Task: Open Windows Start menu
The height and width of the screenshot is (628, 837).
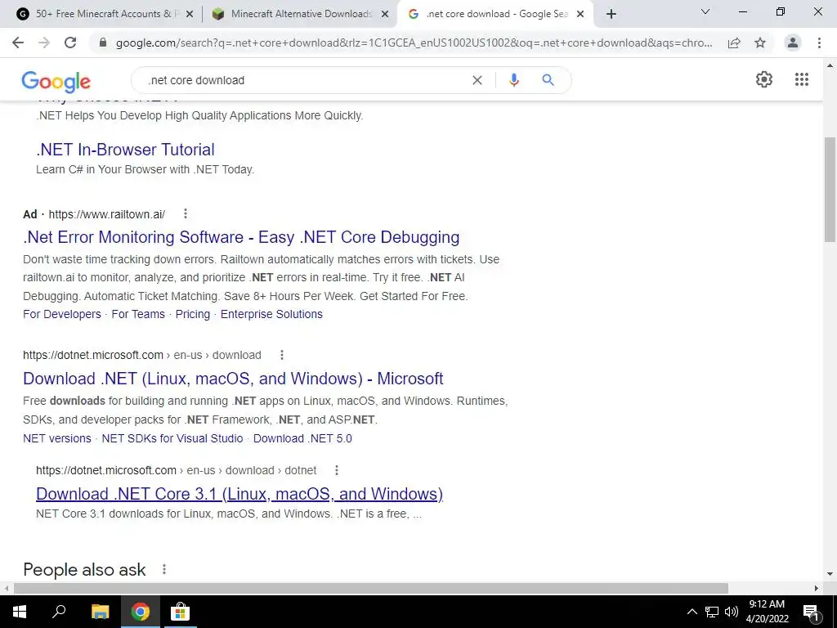Action: click(20, 612)
